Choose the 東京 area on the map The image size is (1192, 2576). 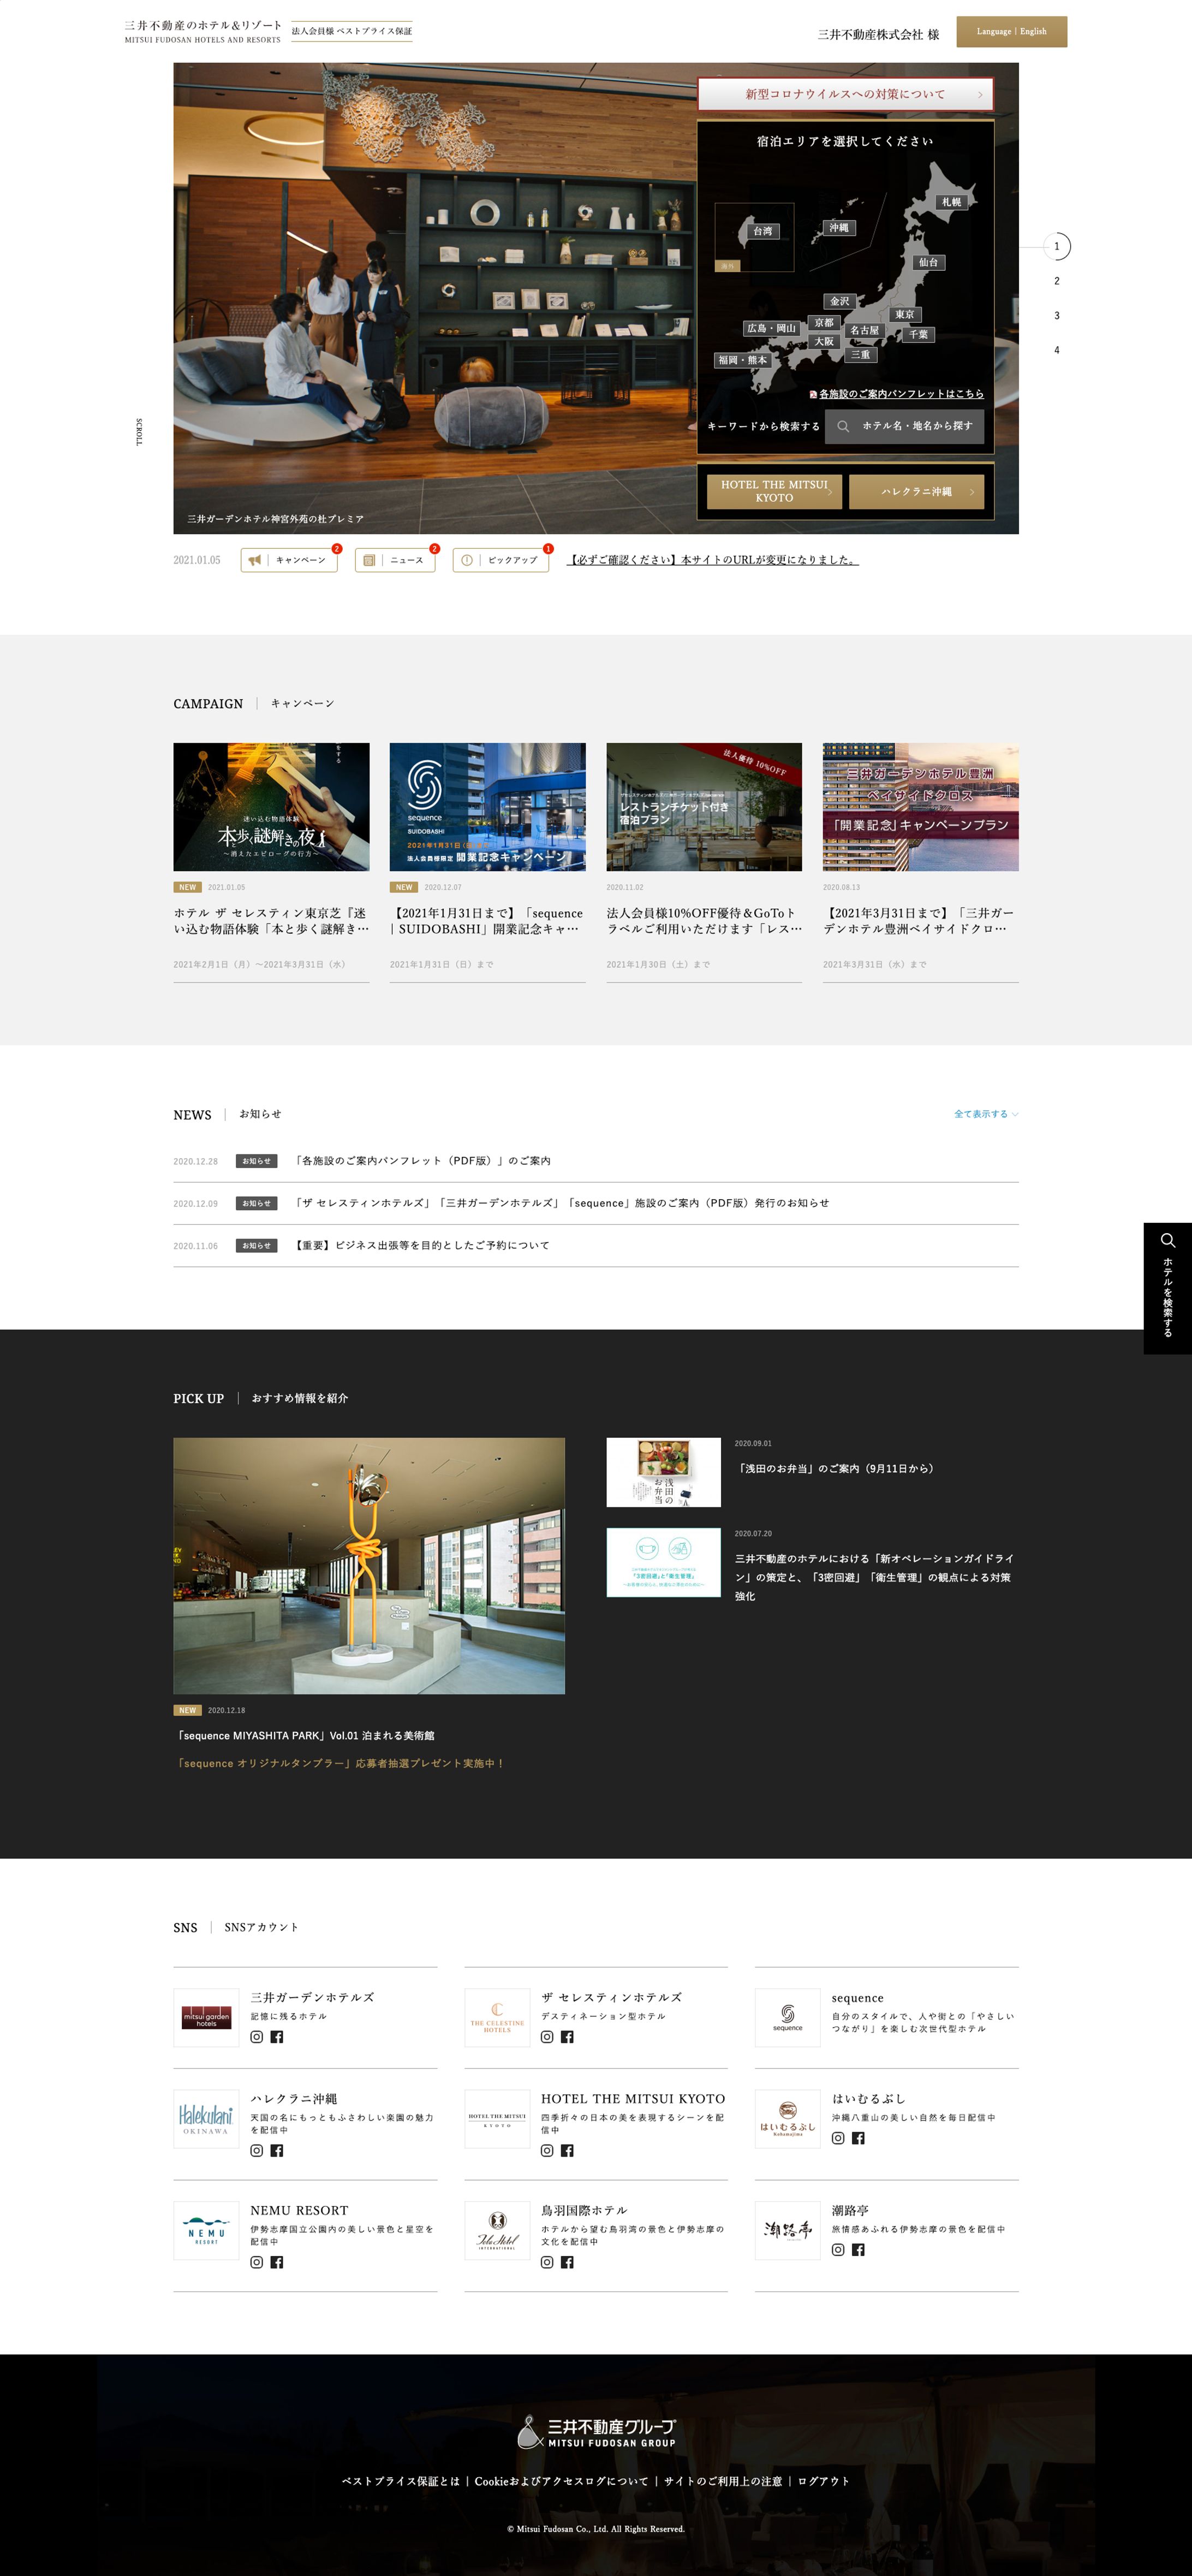click(904, 315)
